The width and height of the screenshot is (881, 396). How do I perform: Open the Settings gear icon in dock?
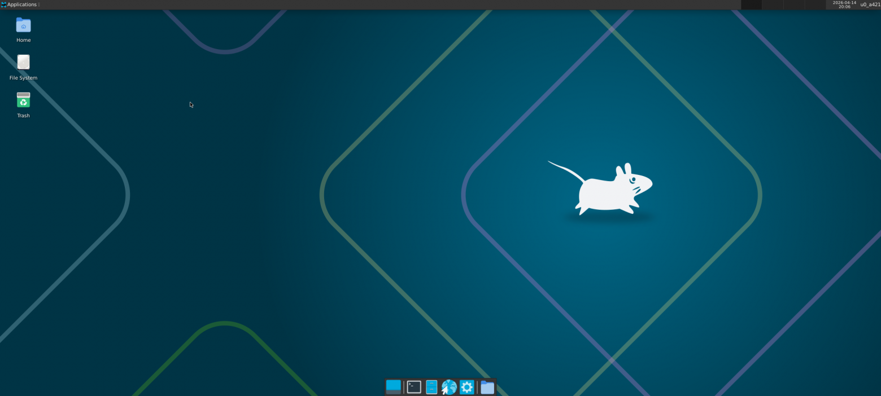(x=466, y=387)
